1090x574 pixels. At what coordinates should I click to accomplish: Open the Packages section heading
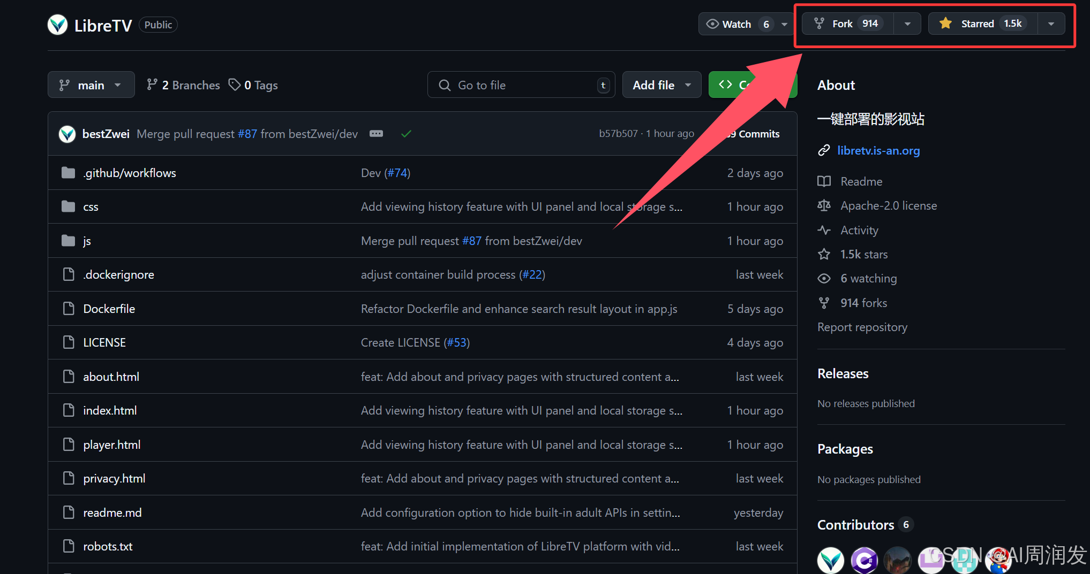pos(845,449)
